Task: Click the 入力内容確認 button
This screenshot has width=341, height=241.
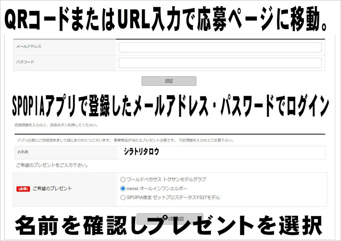Action: coord(170,219)
